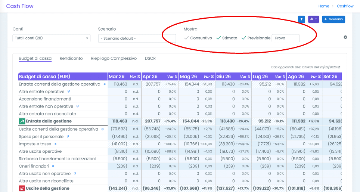This screenshot has width=360, height=192.
Task: Switch to the DSCR tab
Action: pyautogui.click(x=150, y=59)
